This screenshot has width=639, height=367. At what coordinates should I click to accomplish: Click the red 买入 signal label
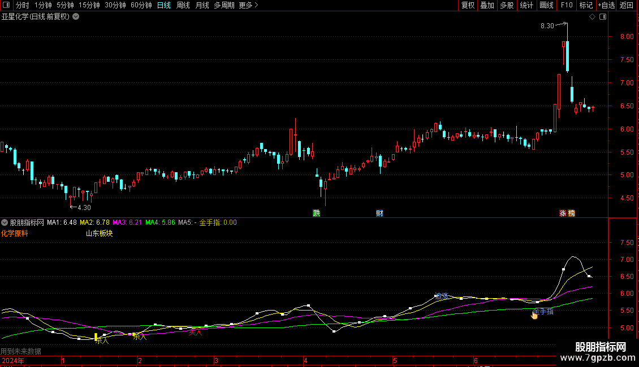tap(195, 333)
